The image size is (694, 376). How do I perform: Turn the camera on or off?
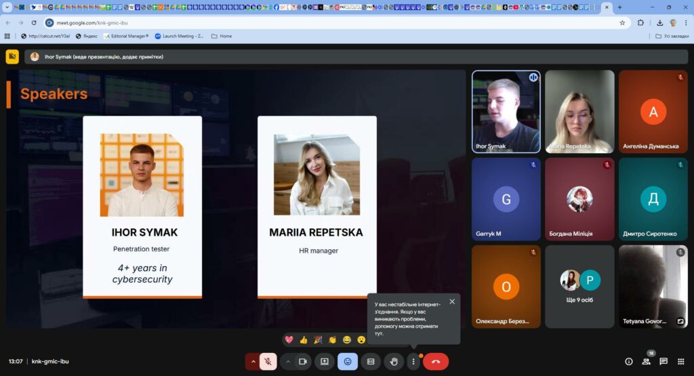point(303,362)
